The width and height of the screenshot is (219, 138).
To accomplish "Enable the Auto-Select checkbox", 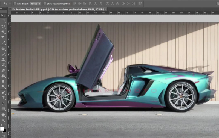I will click(x=15, y=4).
